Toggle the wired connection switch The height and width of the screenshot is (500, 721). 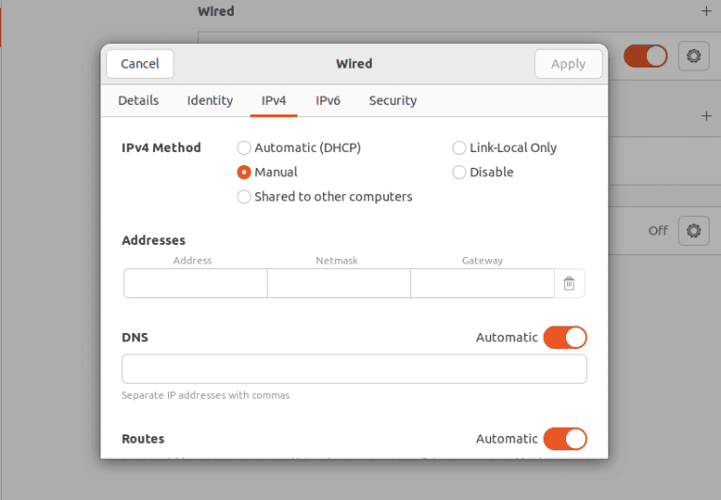coord(646,56)
